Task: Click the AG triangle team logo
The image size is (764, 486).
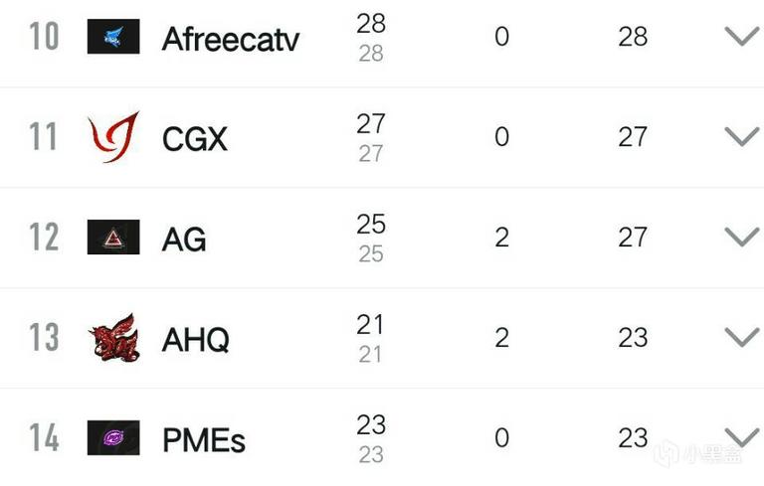Action: tap(113, 238)
